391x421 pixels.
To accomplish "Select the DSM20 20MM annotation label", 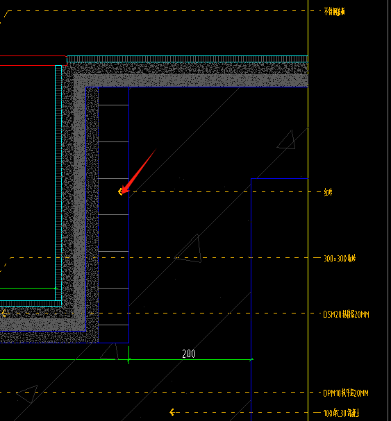I will (346, 314).
